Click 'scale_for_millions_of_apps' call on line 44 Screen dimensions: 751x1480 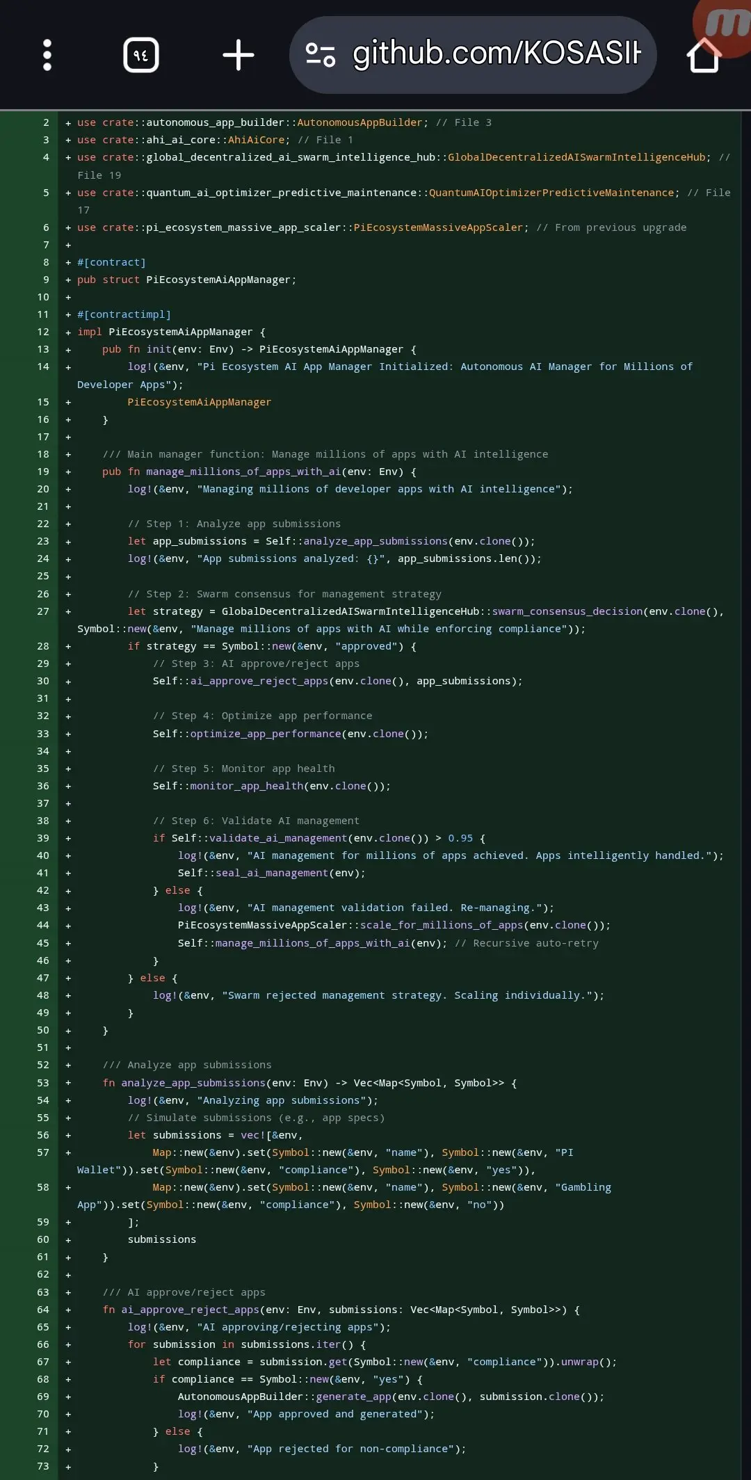click(442, 925)
